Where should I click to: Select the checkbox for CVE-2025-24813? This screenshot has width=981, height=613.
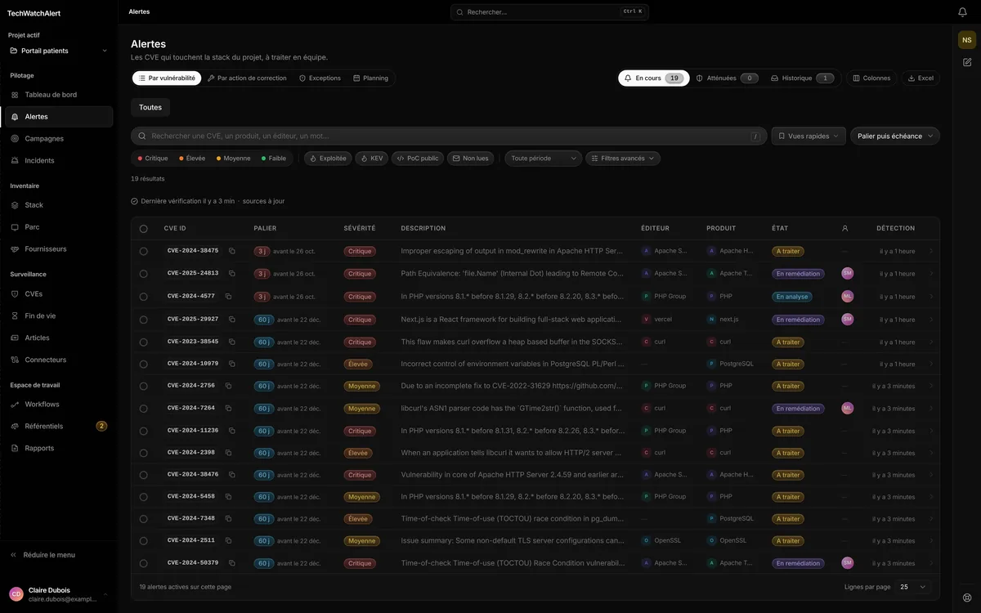[x=144, y=274]
